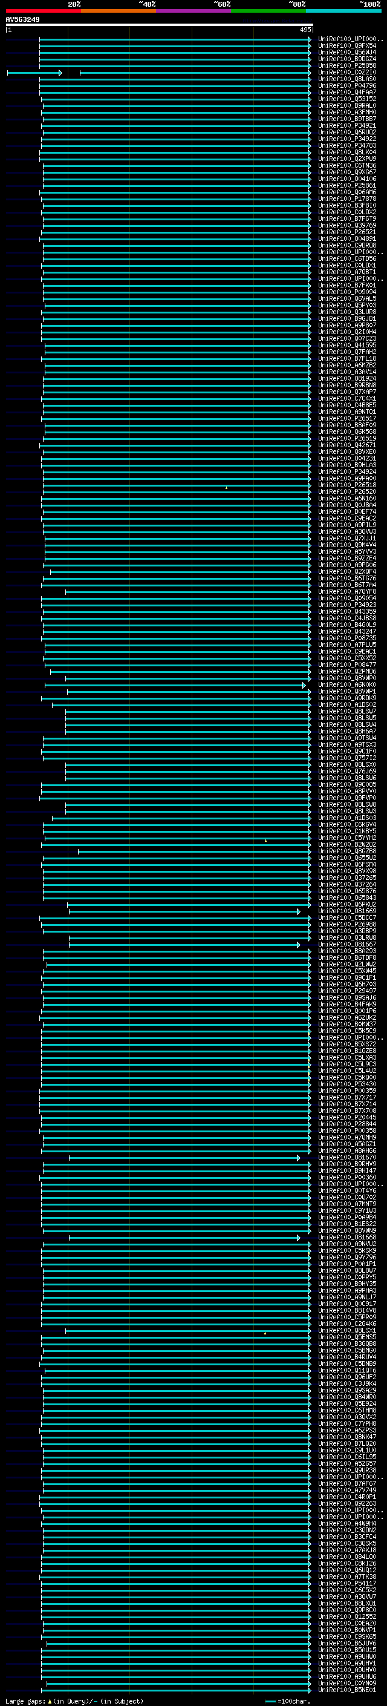
Task: Select the UniRef100_P04796 label
Action: pyautogui.click(x=346, y=85)
